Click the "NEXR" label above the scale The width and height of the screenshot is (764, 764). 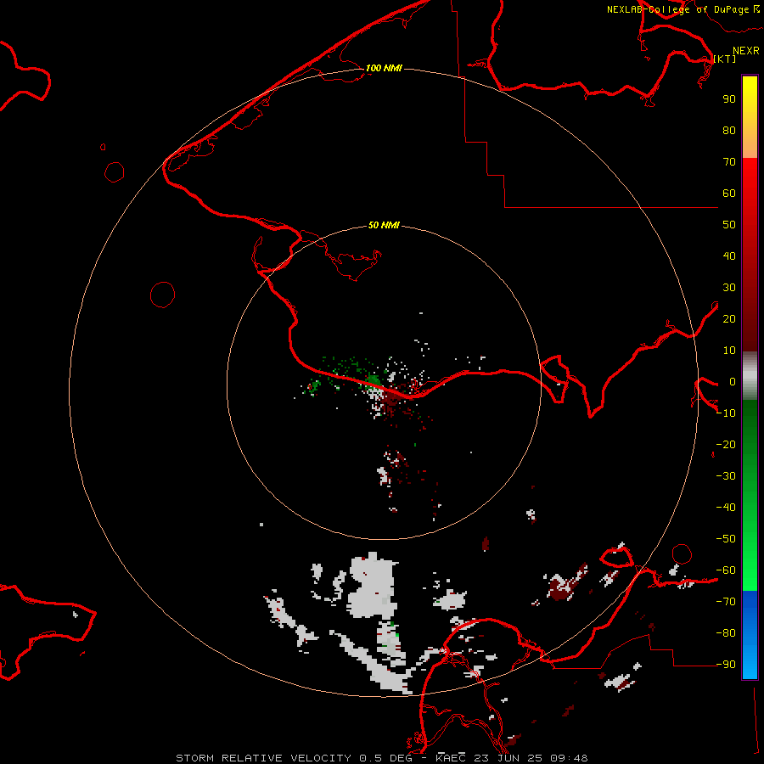coord(746,51)
